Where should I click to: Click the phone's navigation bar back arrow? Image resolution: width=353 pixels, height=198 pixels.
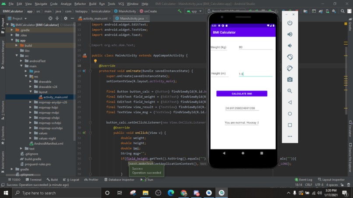[x=224, y=153]
